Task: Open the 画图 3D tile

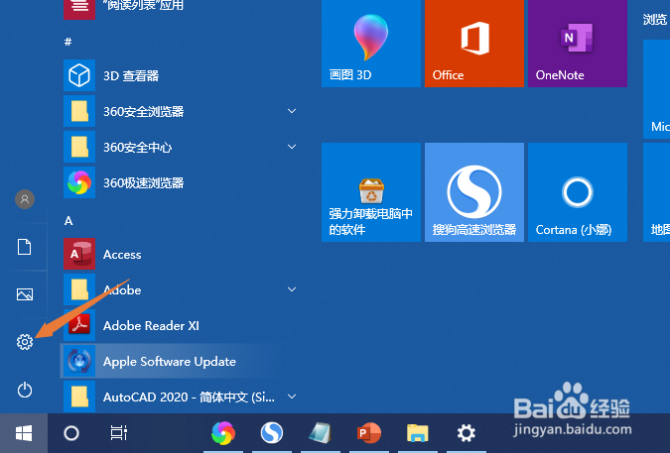Action: click(371, 43)
